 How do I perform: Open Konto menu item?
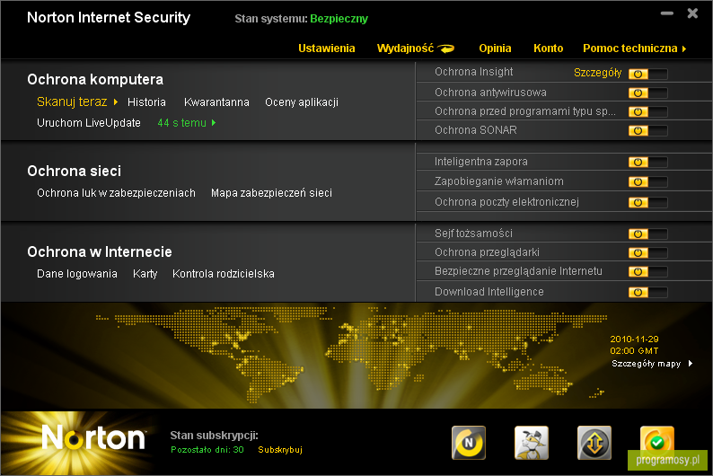548,48
